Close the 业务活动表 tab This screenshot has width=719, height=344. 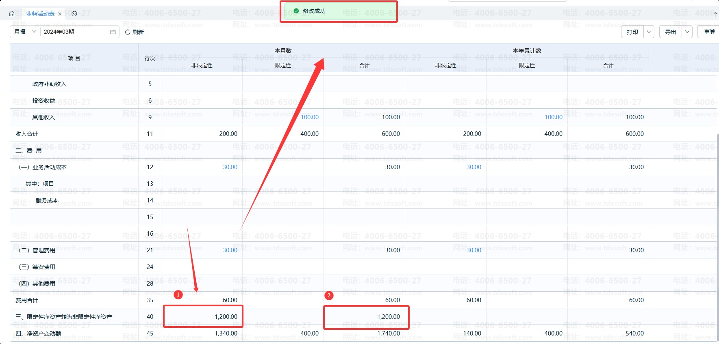pyautogui.click(x=60, y=14)
